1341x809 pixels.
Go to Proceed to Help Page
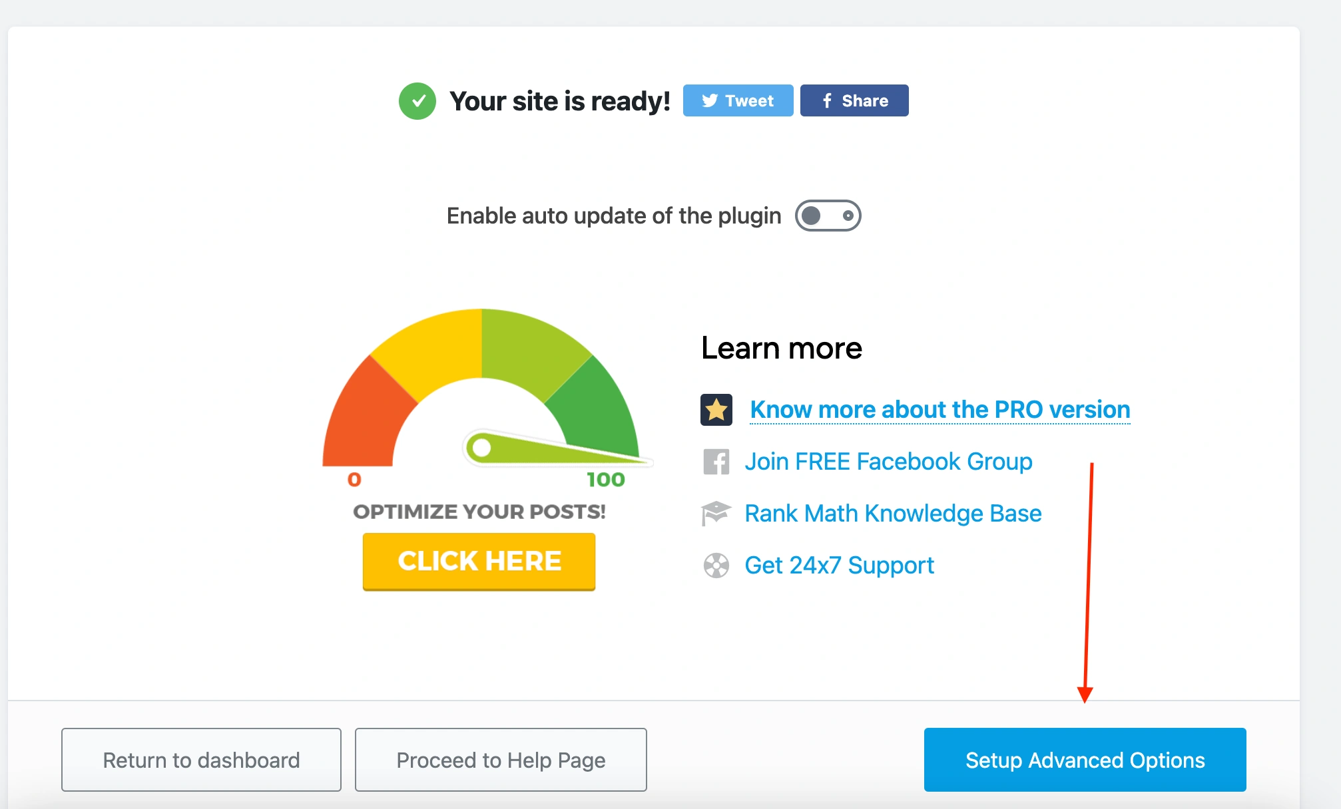[501, 760]
